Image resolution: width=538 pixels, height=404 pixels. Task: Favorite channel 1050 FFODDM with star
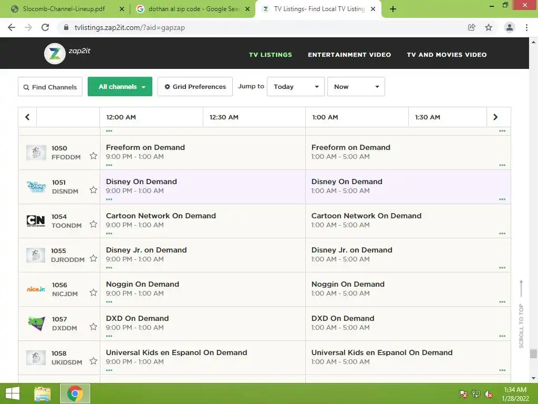[94, 156]
